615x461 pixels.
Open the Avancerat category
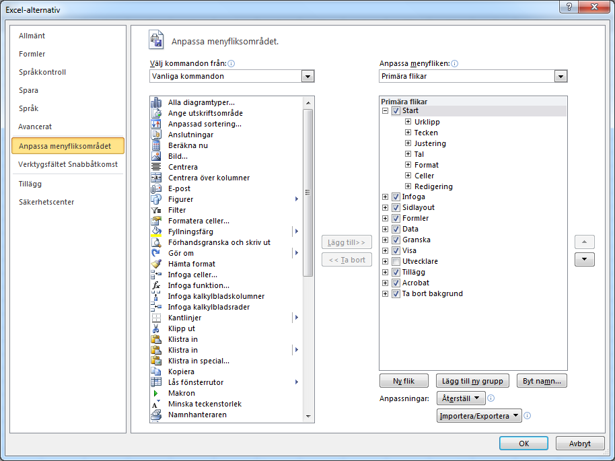coord(67,127)
